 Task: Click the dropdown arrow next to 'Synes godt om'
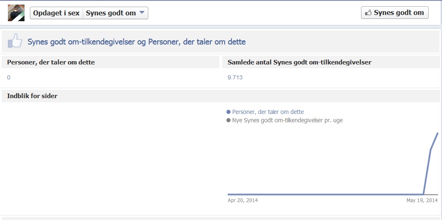142,12
